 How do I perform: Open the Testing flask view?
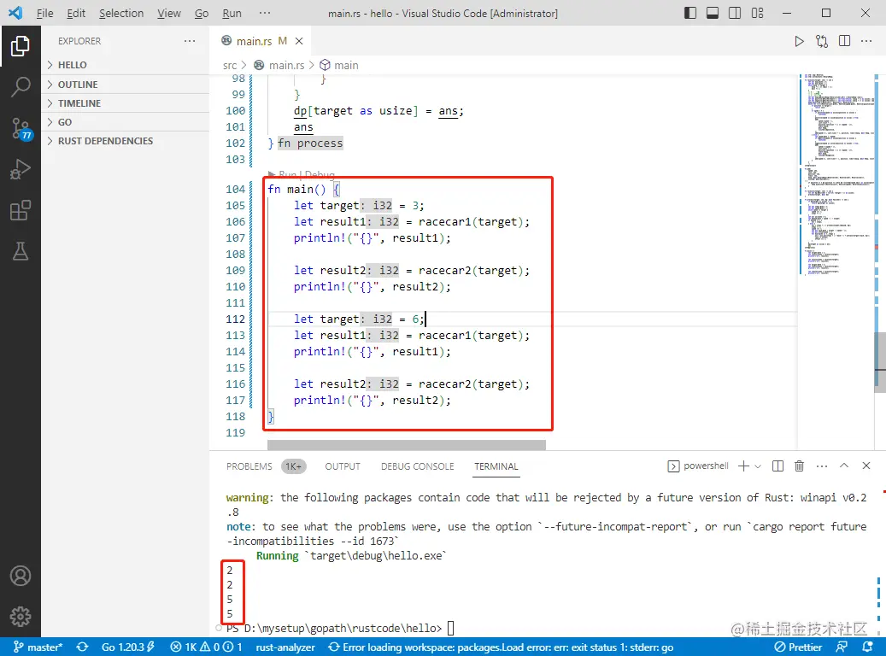21,251
